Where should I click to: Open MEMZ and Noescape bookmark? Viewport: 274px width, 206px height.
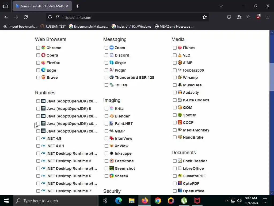(x=174, y=27)
